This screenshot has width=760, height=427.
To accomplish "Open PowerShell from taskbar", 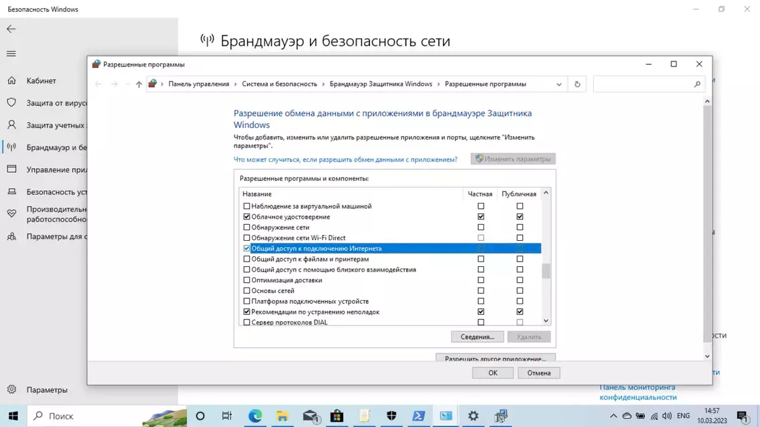I will (419, 416).
